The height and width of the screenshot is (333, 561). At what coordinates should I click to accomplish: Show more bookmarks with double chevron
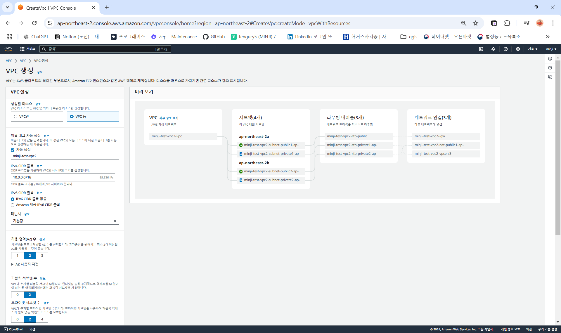pyautogui.click(x=548, y=37)
